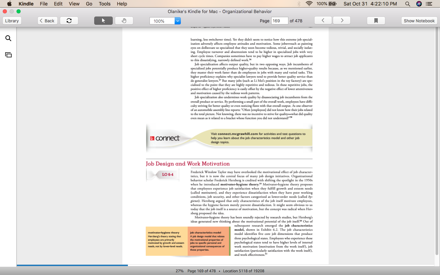Click the Bluetooth status icon

299,4
